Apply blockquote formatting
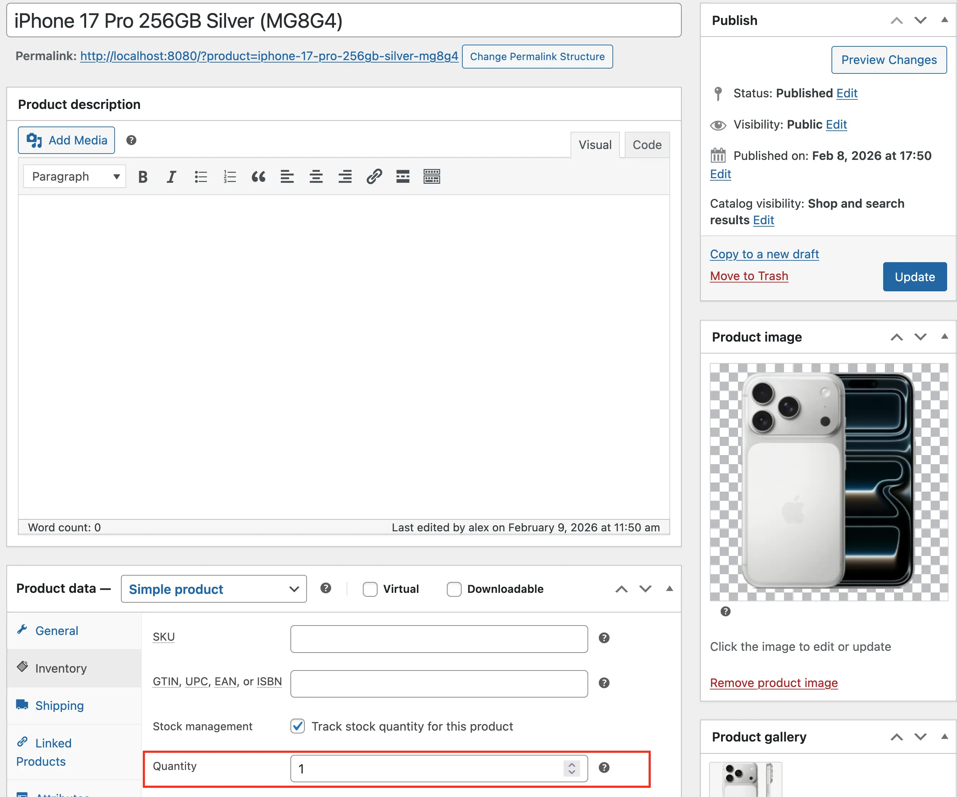Viewport: 957px width, 797px height. 258,177
